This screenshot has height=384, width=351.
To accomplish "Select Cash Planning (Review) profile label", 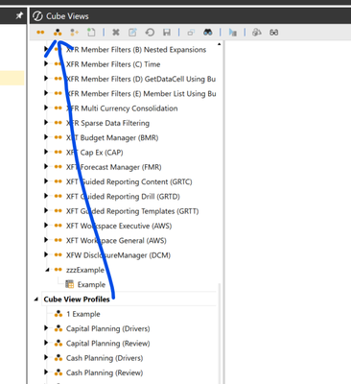I will coord(105,372).
